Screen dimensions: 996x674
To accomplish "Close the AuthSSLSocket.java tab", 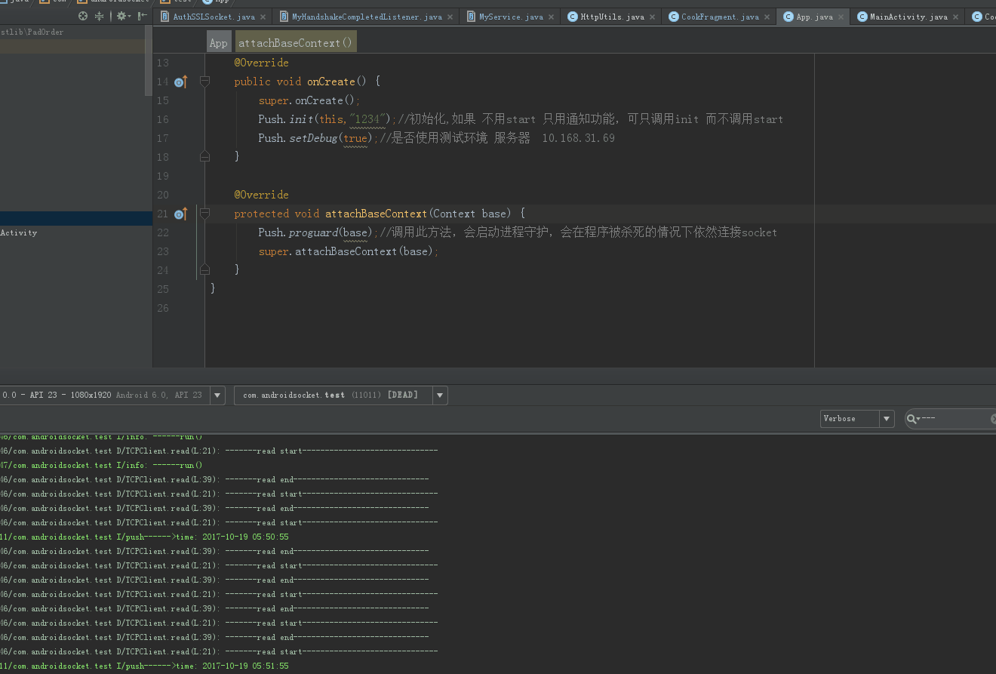I will pyautogui.click(x=263, y=17).
